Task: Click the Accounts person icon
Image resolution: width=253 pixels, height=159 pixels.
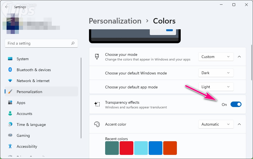Action: click(10, 114)
